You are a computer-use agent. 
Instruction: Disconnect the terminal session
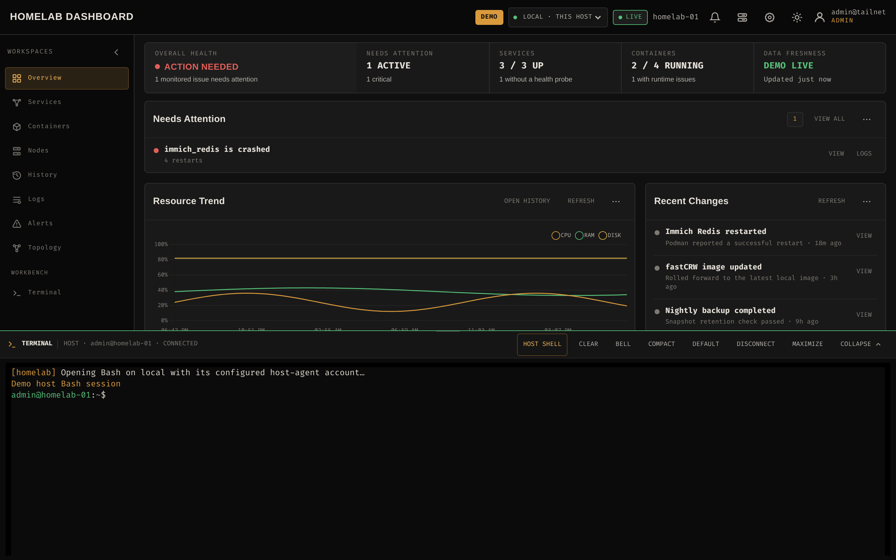(756, 344)
